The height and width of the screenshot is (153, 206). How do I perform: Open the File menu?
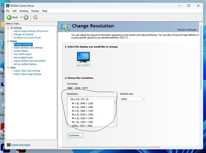pos(8,11)
